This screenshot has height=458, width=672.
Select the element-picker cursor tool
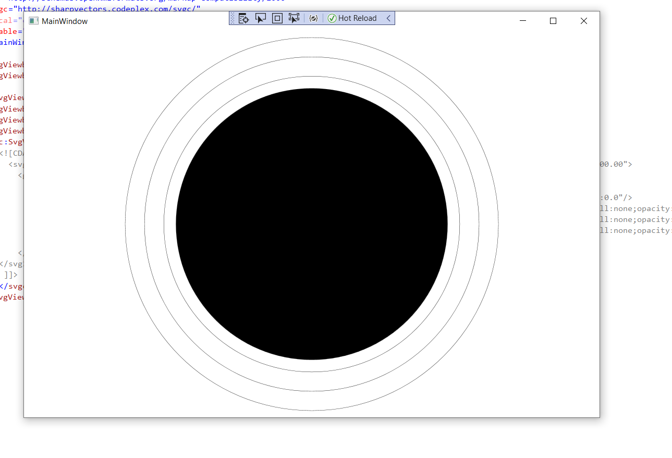tap(260, 18)
